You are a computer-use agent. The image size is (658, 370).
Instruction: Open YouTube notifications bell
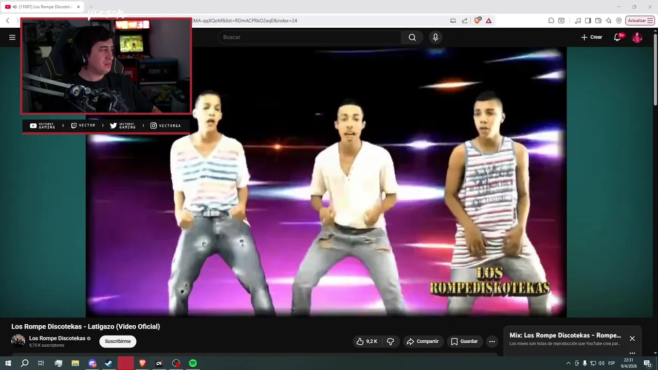pos(617,37)
